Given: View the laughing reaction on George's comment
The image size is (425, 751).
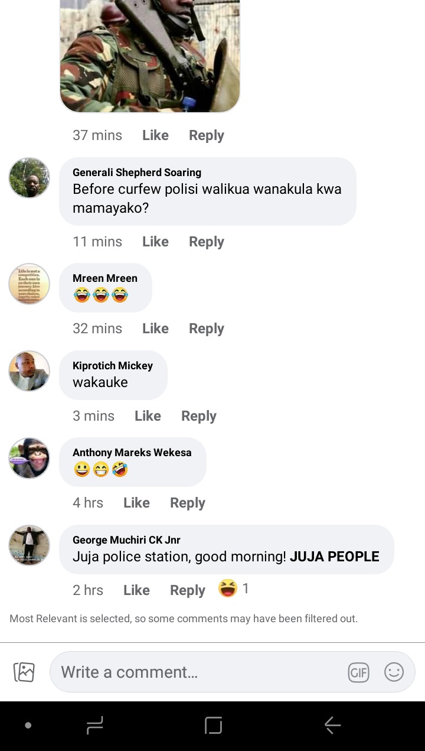Looking at the screenshot, I should [x=234, y=589].
